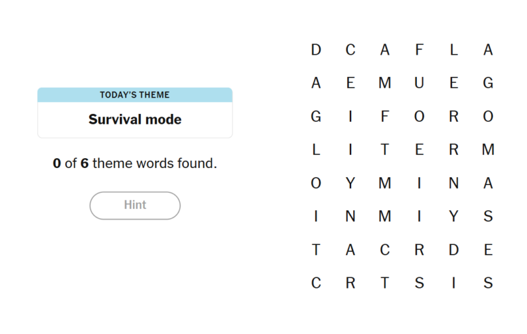The height and width of the screenshot is (334, 527).
Task: Tap the G ending the A-E-M-U-E row
Action: 487,83
